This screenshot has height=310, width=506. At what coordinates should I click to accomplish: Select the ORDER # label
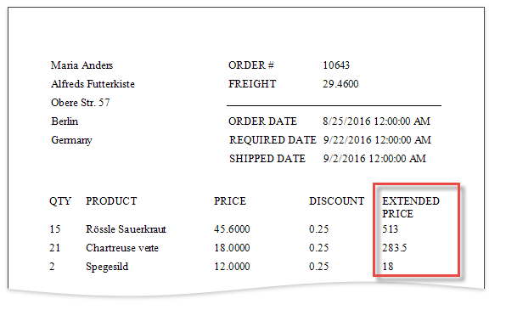251,65
